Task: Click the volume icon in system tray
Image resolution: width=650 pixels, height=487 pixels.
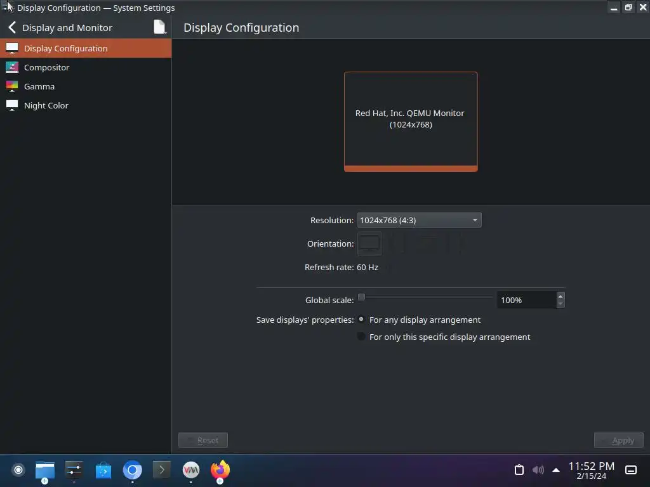Action: point(538,470)
